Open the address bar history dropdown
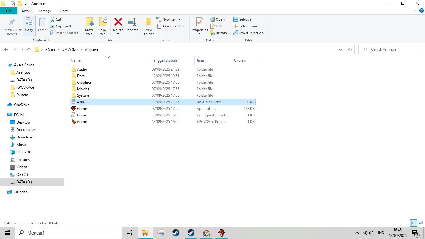The height and width of the screenshot is (239, 425). pyautogui.click(x=341, y=49)
